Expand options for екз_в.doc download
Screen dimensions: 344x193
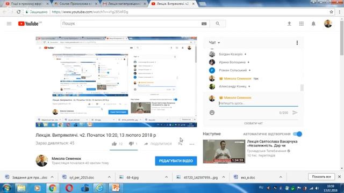click(x=281, y=177)
